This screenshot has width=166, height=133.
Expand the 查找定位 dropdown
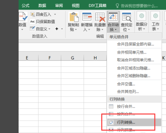129,30
